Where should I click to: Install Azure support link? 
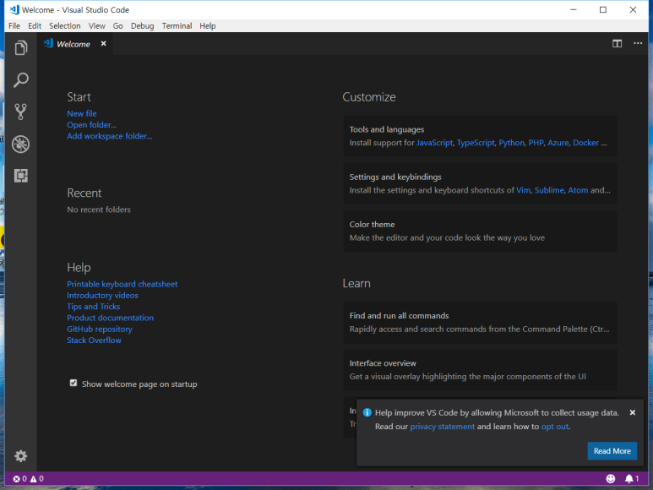[x=558, y=143]
